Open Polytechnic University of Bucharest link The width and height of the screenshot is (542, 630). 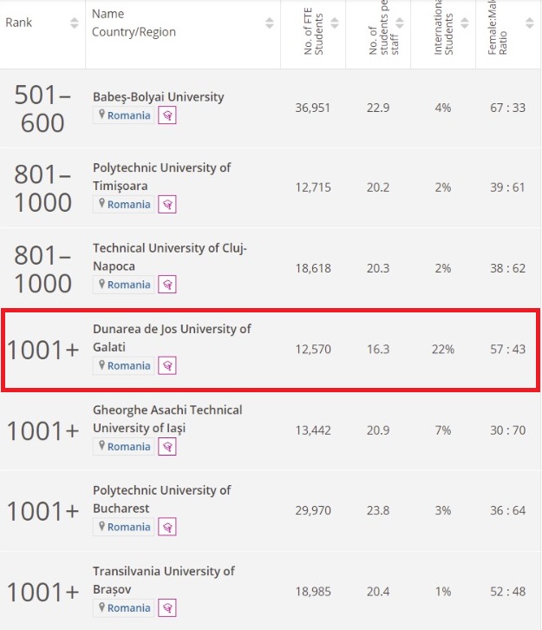(162, 499)
